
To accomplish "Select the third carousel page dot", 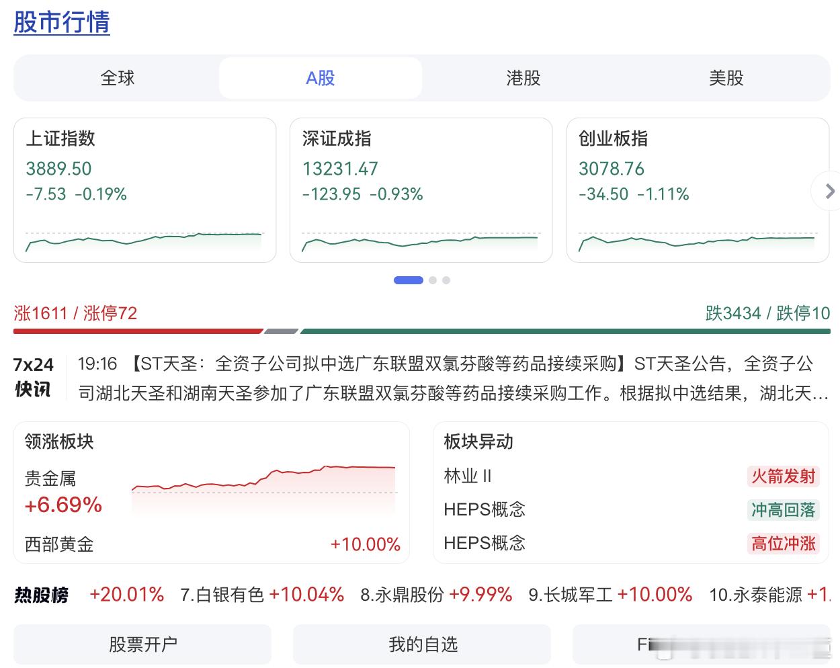I will (446, 280).
